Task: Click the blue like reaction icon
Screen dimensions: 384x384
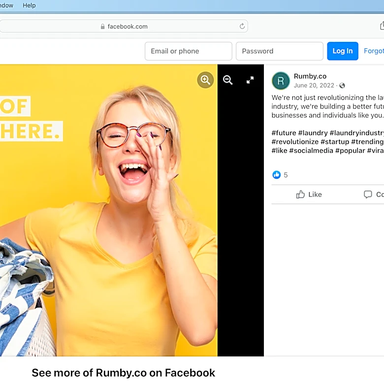Action: pos(277,175)
